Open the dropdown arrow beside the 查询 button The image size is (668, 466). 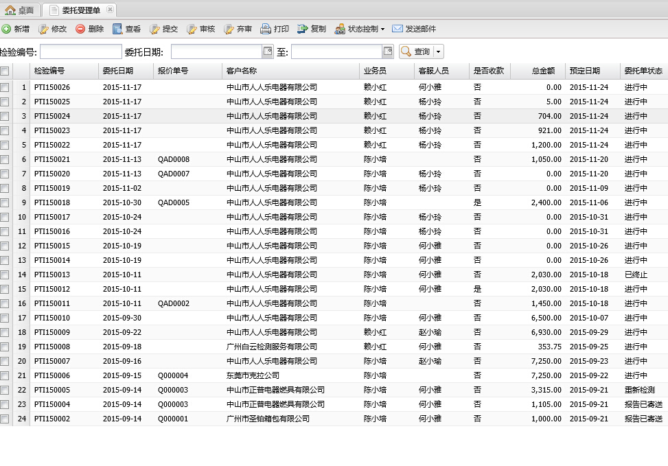pyautogui.click(x=437, y=51)
